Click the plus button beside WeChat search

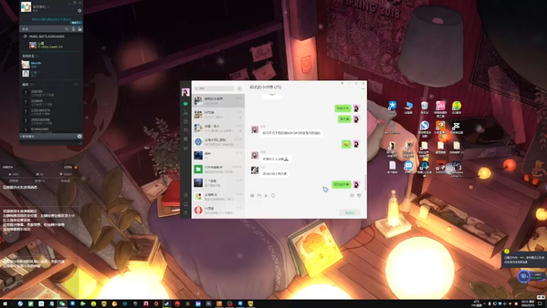click(239, 88)
